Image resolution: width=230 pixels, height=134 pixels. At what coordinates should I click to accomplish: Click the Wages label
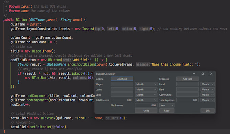99,84
